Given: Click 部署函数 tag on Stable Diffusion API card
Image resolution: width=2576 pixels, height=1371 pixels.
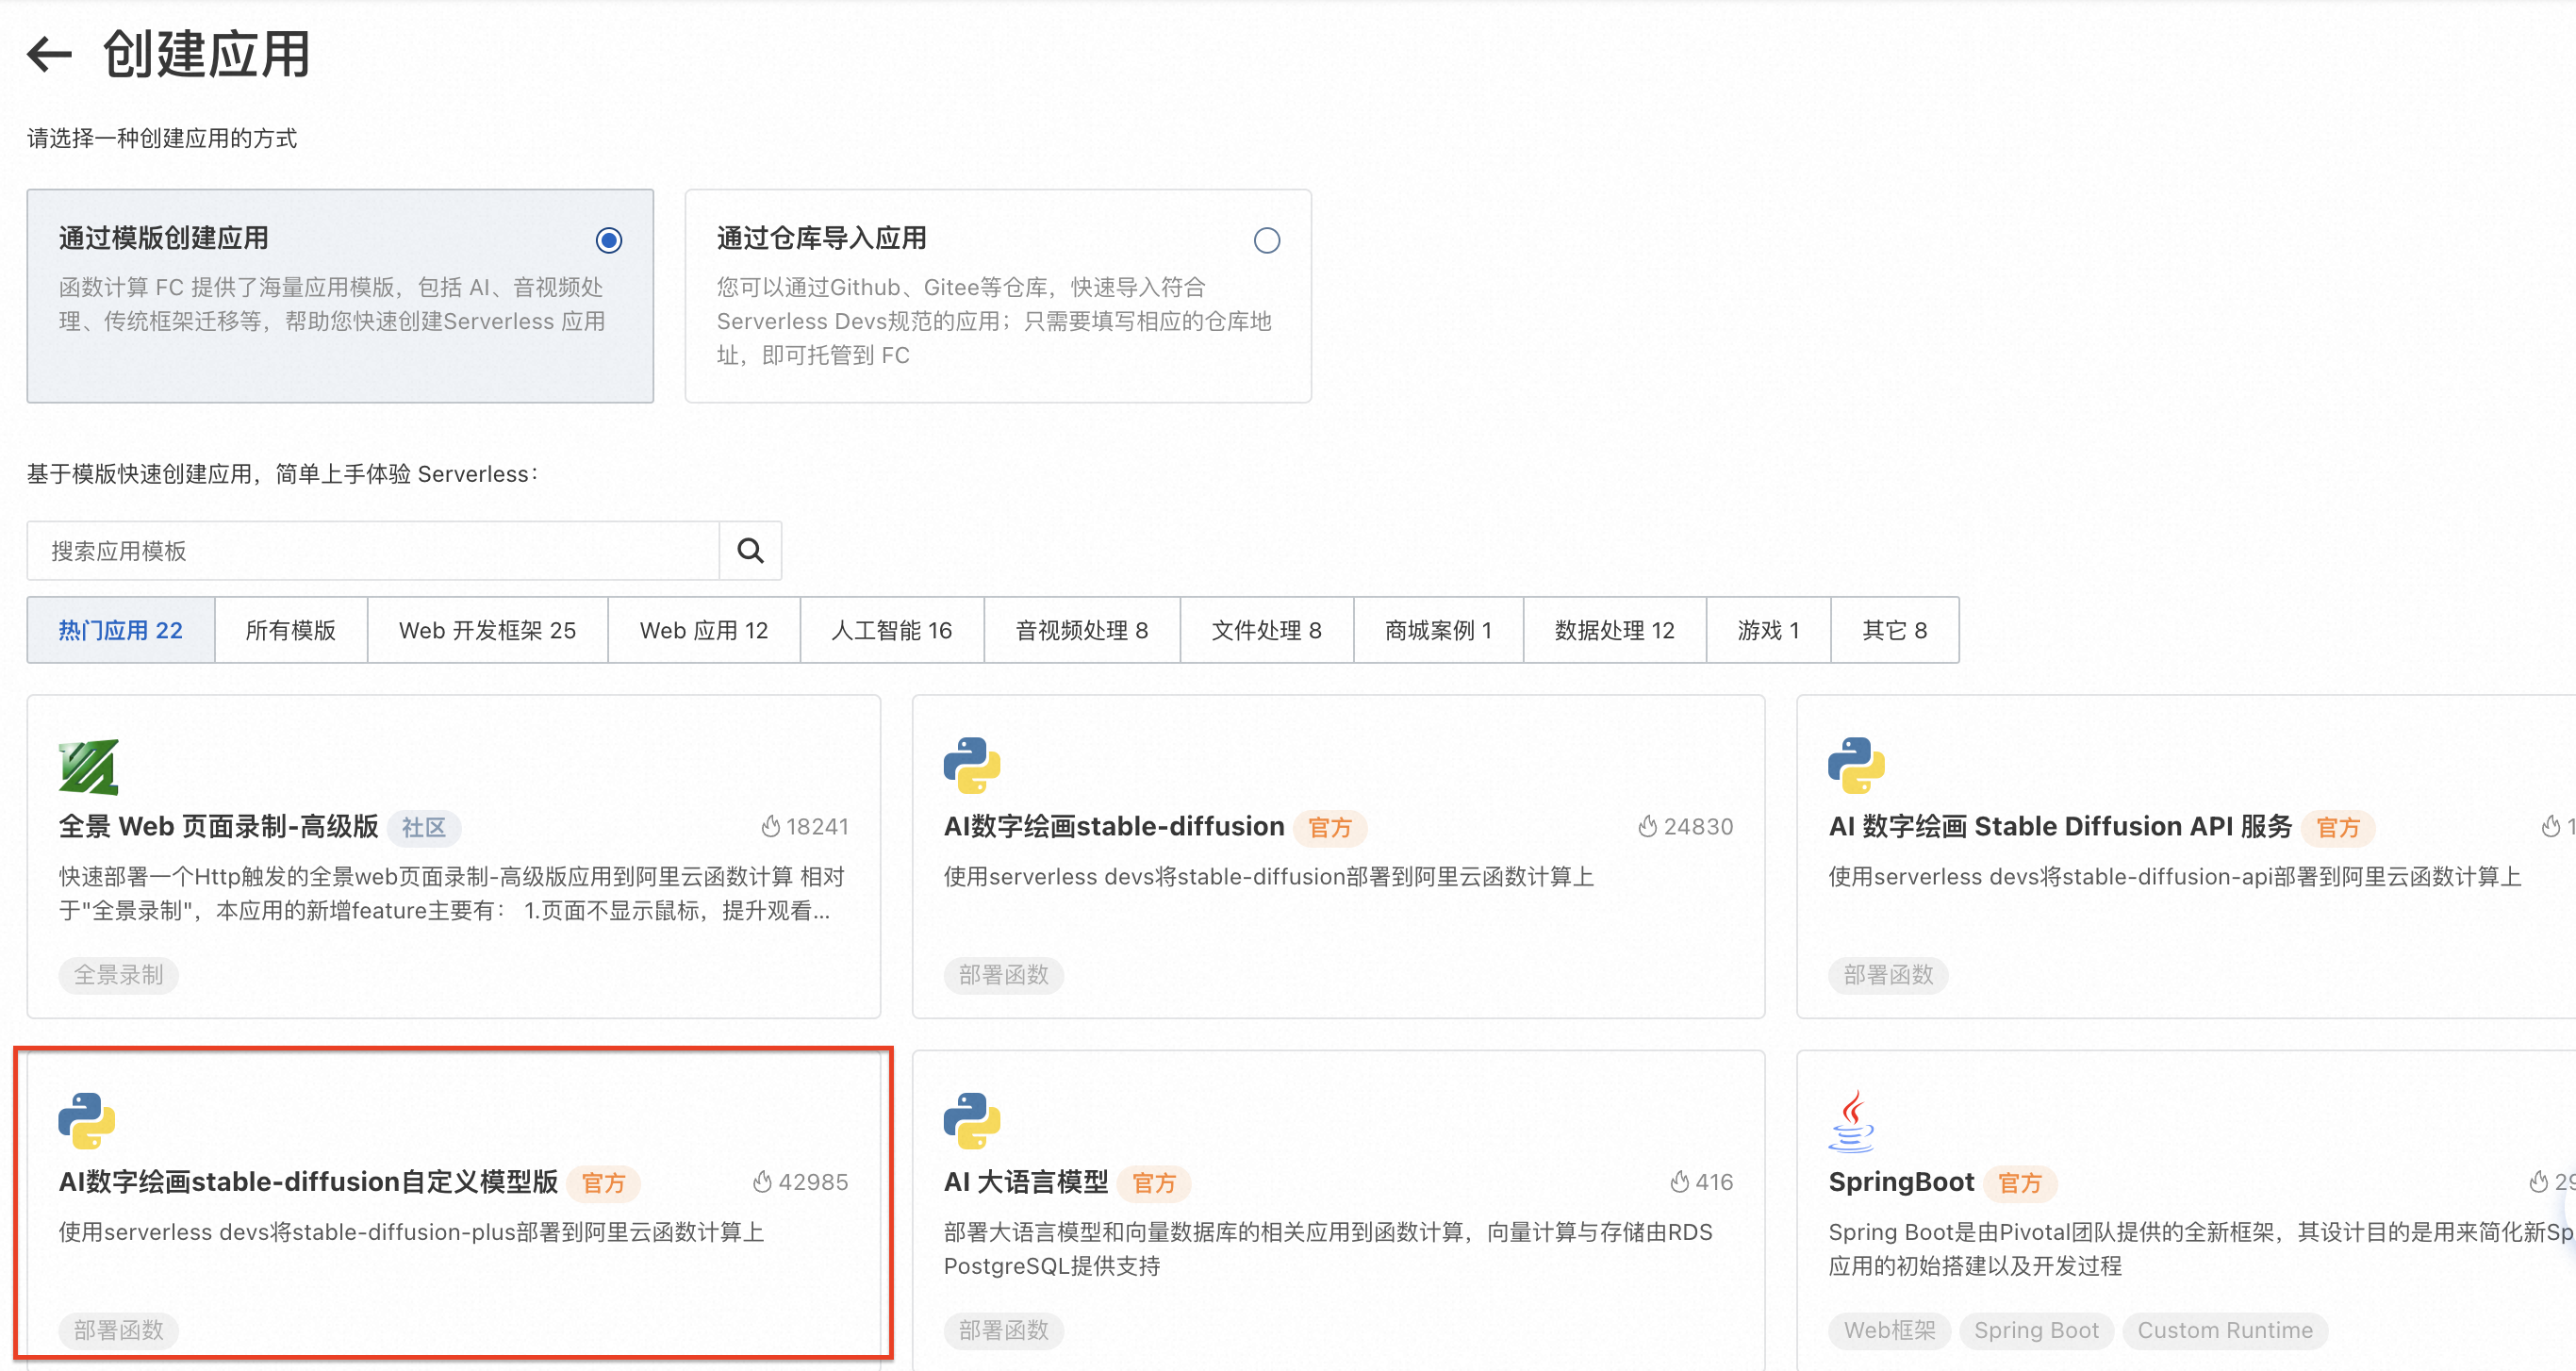Looking at the screenshot, I should 1889,974.
